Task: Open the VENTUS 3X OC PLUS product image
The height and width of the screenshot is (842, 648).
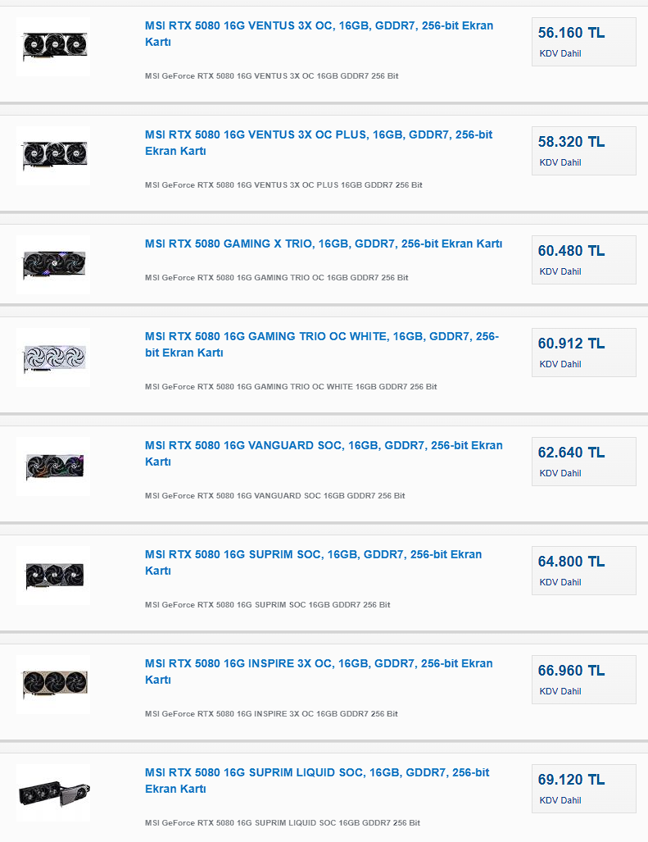Action: pos(53,155)
